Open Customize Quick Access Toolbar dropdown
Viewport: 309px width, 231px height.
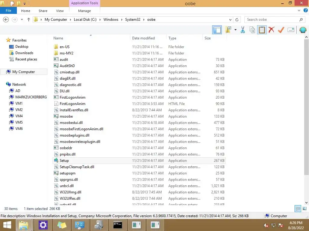(x=25, y=4)
